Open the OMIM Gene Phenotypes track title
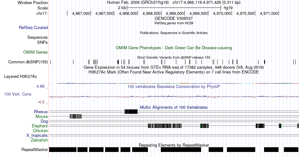The image size is (299, 157). (174, 48)
